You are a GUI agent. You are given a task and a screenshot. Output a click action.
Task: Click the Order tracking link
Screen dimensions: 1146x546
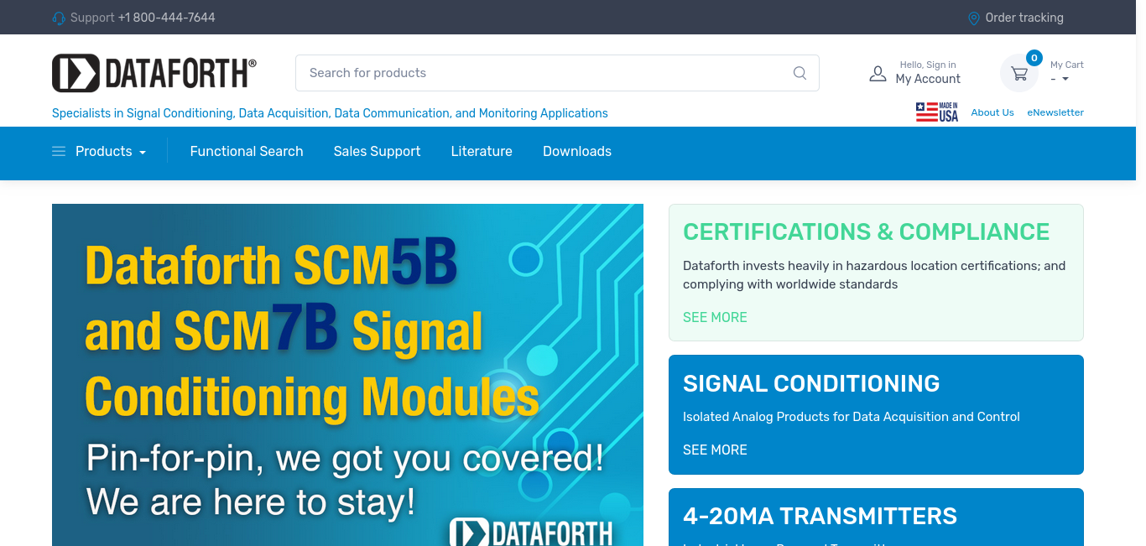[1024, 18]
